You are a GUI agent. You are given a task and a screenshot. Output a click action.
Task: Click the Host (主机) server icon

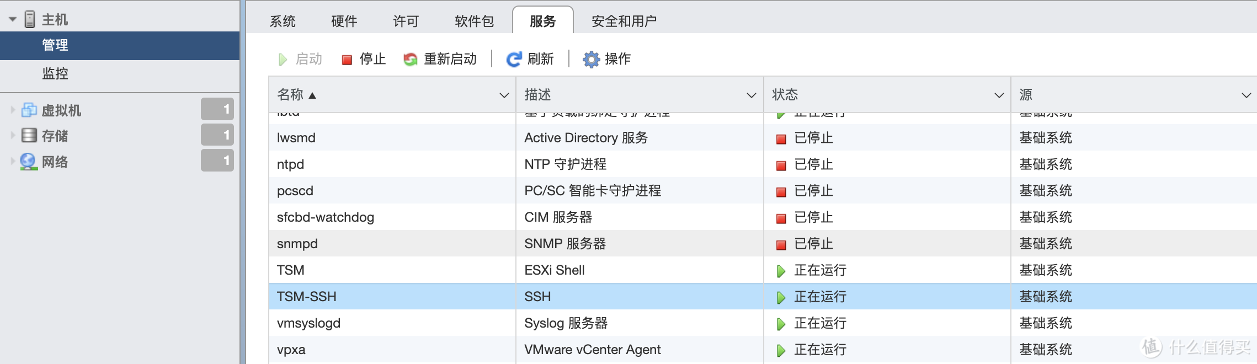(30, 20)
